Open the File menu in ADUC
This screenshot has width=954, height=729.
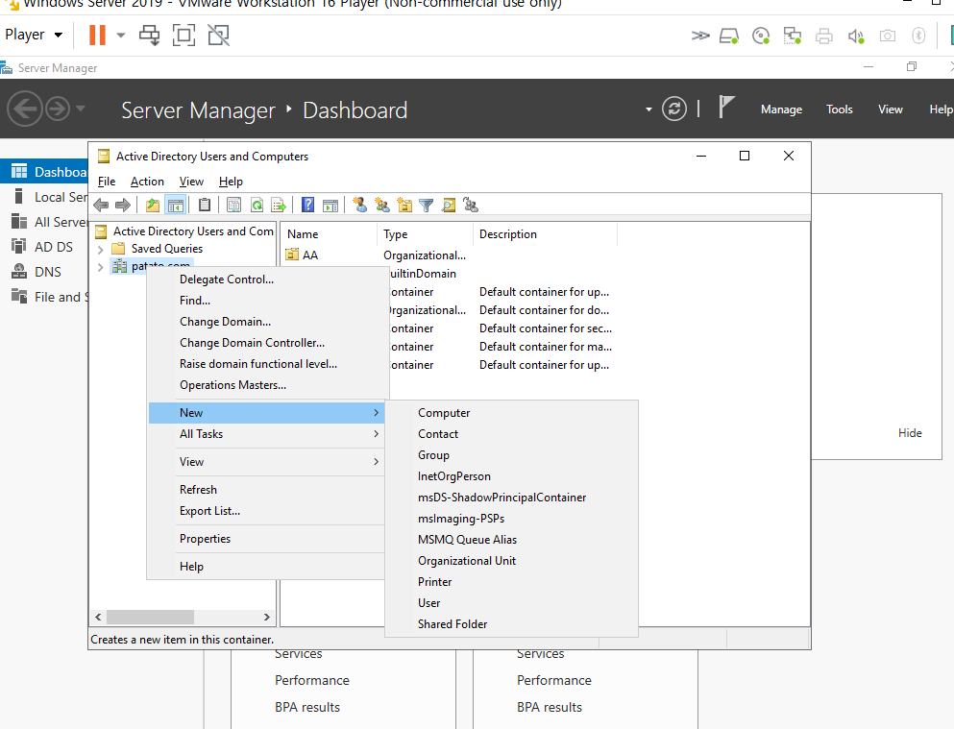pos(107,182)
